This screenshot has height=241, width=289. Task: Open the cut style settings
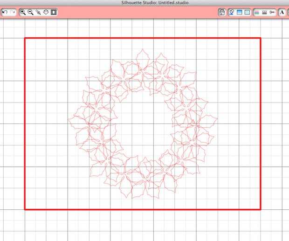click(272, 12)
